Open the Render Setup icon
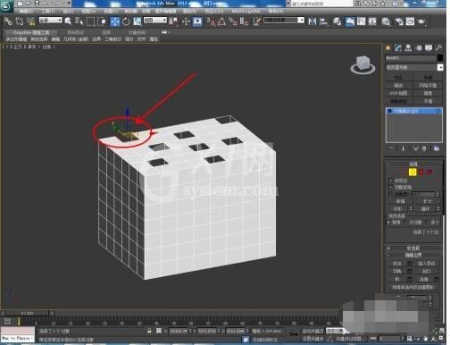The image size is (450, 345). (399, 21)
